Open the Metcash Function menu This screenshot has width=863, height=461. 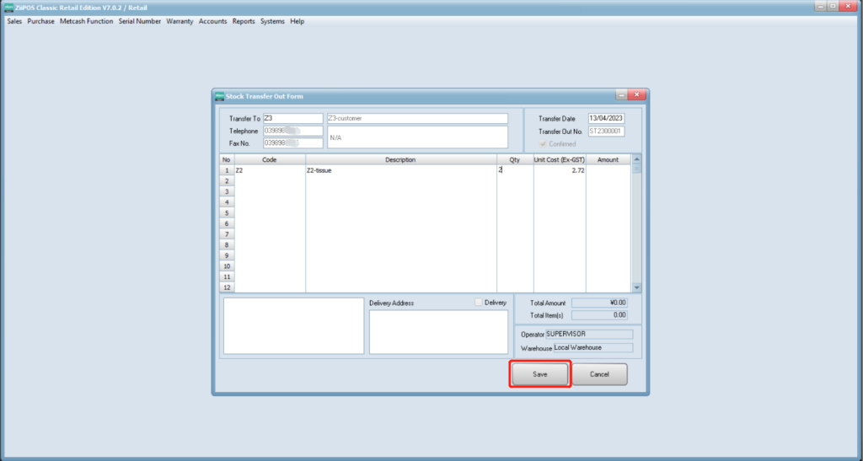(86, 21)
